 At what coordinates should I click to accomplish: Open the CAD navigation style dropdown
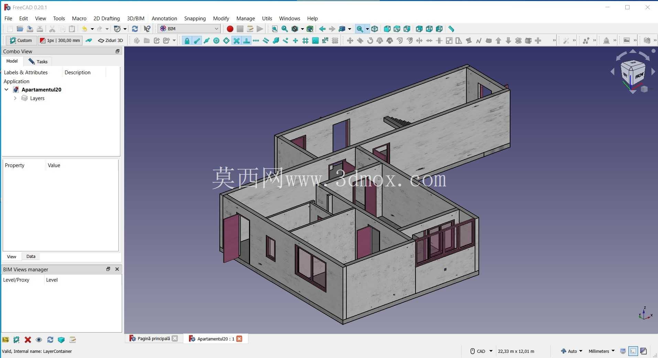tap(491, 351)
